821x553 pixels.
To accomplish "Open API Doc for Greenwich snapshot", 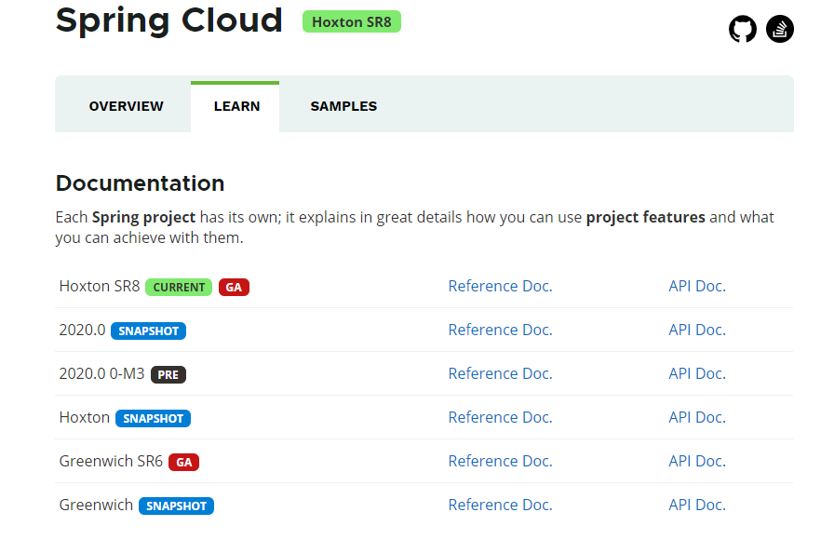I will (x=696, y=505).
